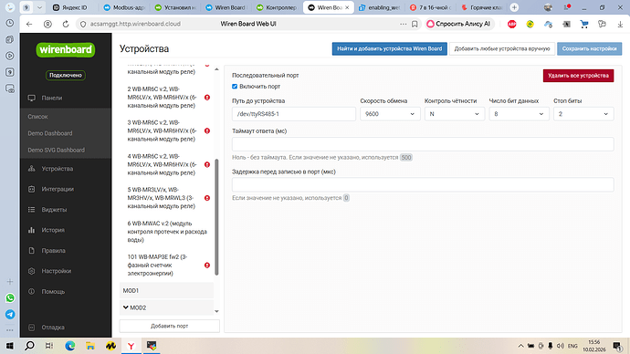
Task: Click the Устройства sidebar icon
Action: (31, 169)
